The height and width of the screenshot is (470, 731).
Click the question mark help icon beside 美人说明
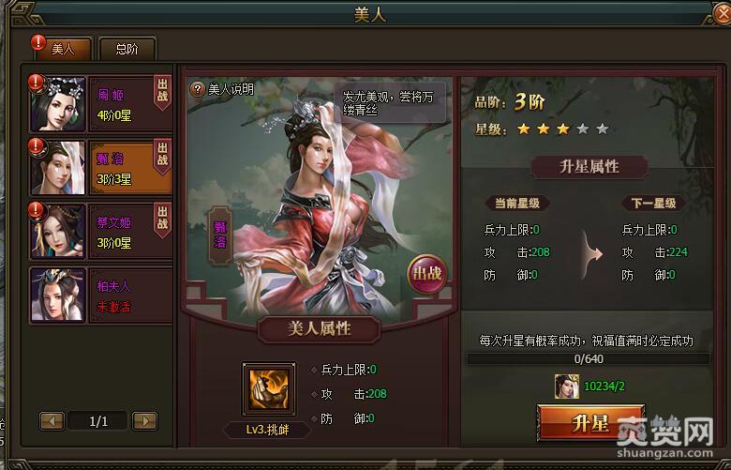point(198,89)
